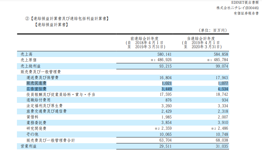Image resolution: width=262 pixels, height=150 pixels.
Task: Select the 10,065 value
Action: [166, 134]
